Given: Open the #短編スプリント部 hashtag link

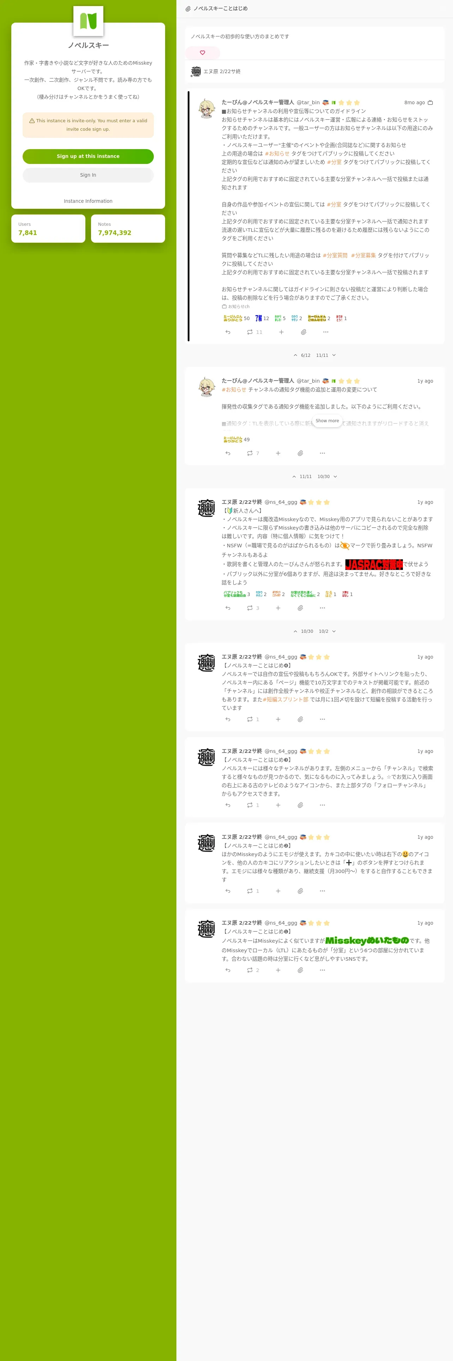Looking at the screenshot, I should pyautogui.click(x=285, y=700).
